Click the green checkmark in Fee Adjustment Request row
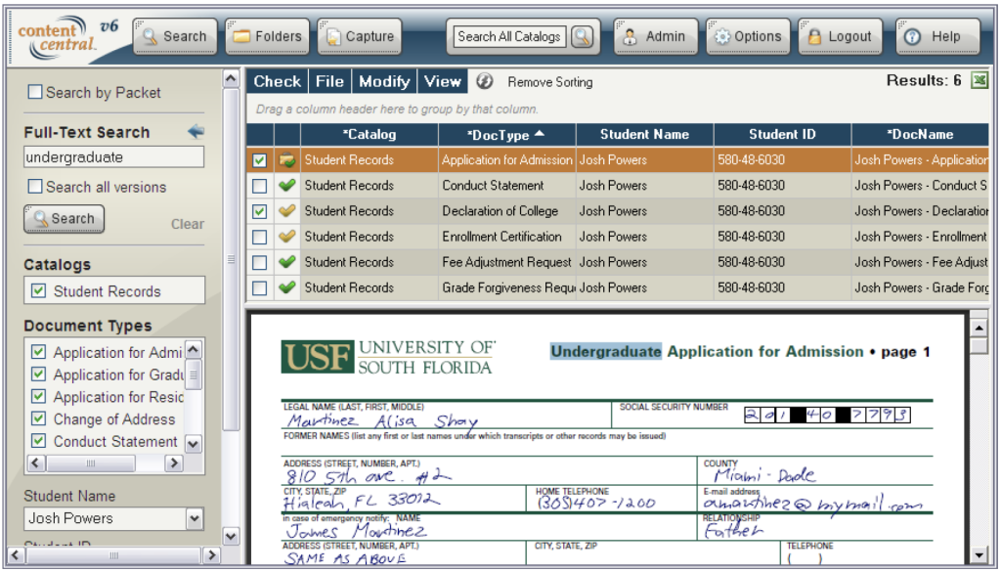 click(x=287, y=262)
